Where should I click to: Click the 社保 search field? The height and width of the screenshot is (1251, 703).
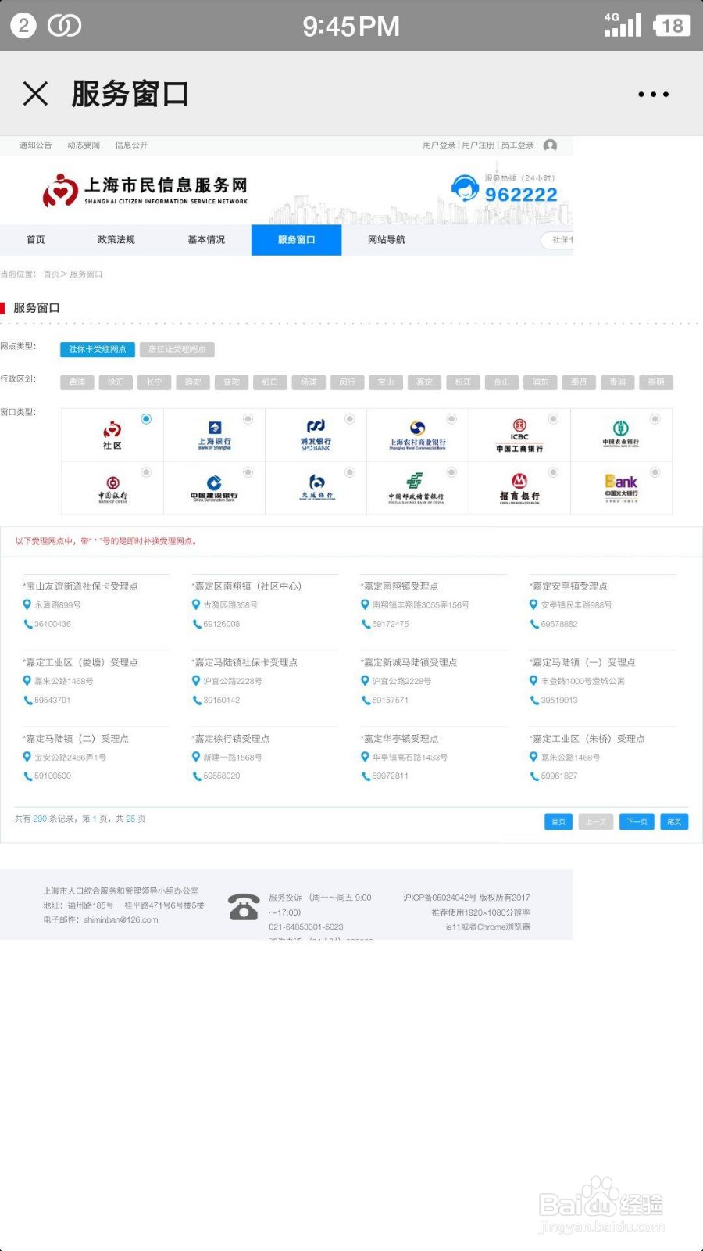click(x=558, y=240)
